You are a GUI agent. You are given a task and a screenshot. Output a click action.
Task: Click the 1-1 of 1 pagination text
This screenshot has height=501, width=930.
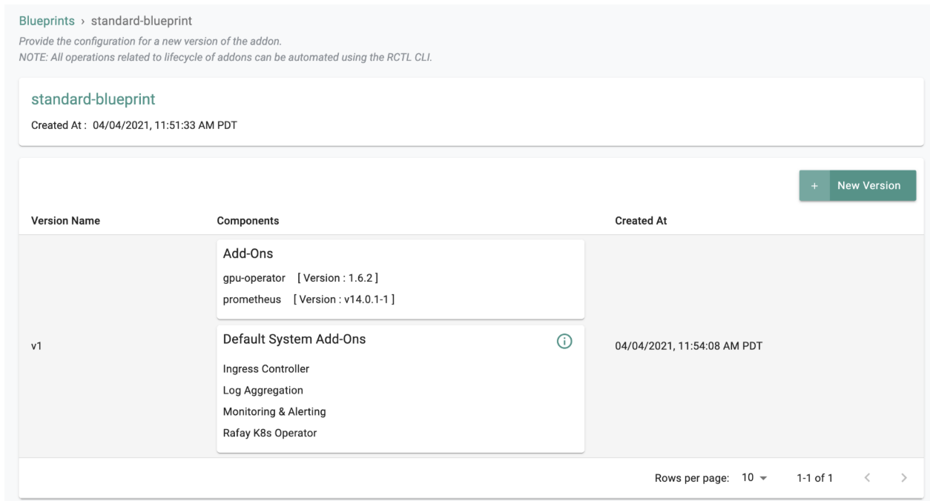(814, 478)
